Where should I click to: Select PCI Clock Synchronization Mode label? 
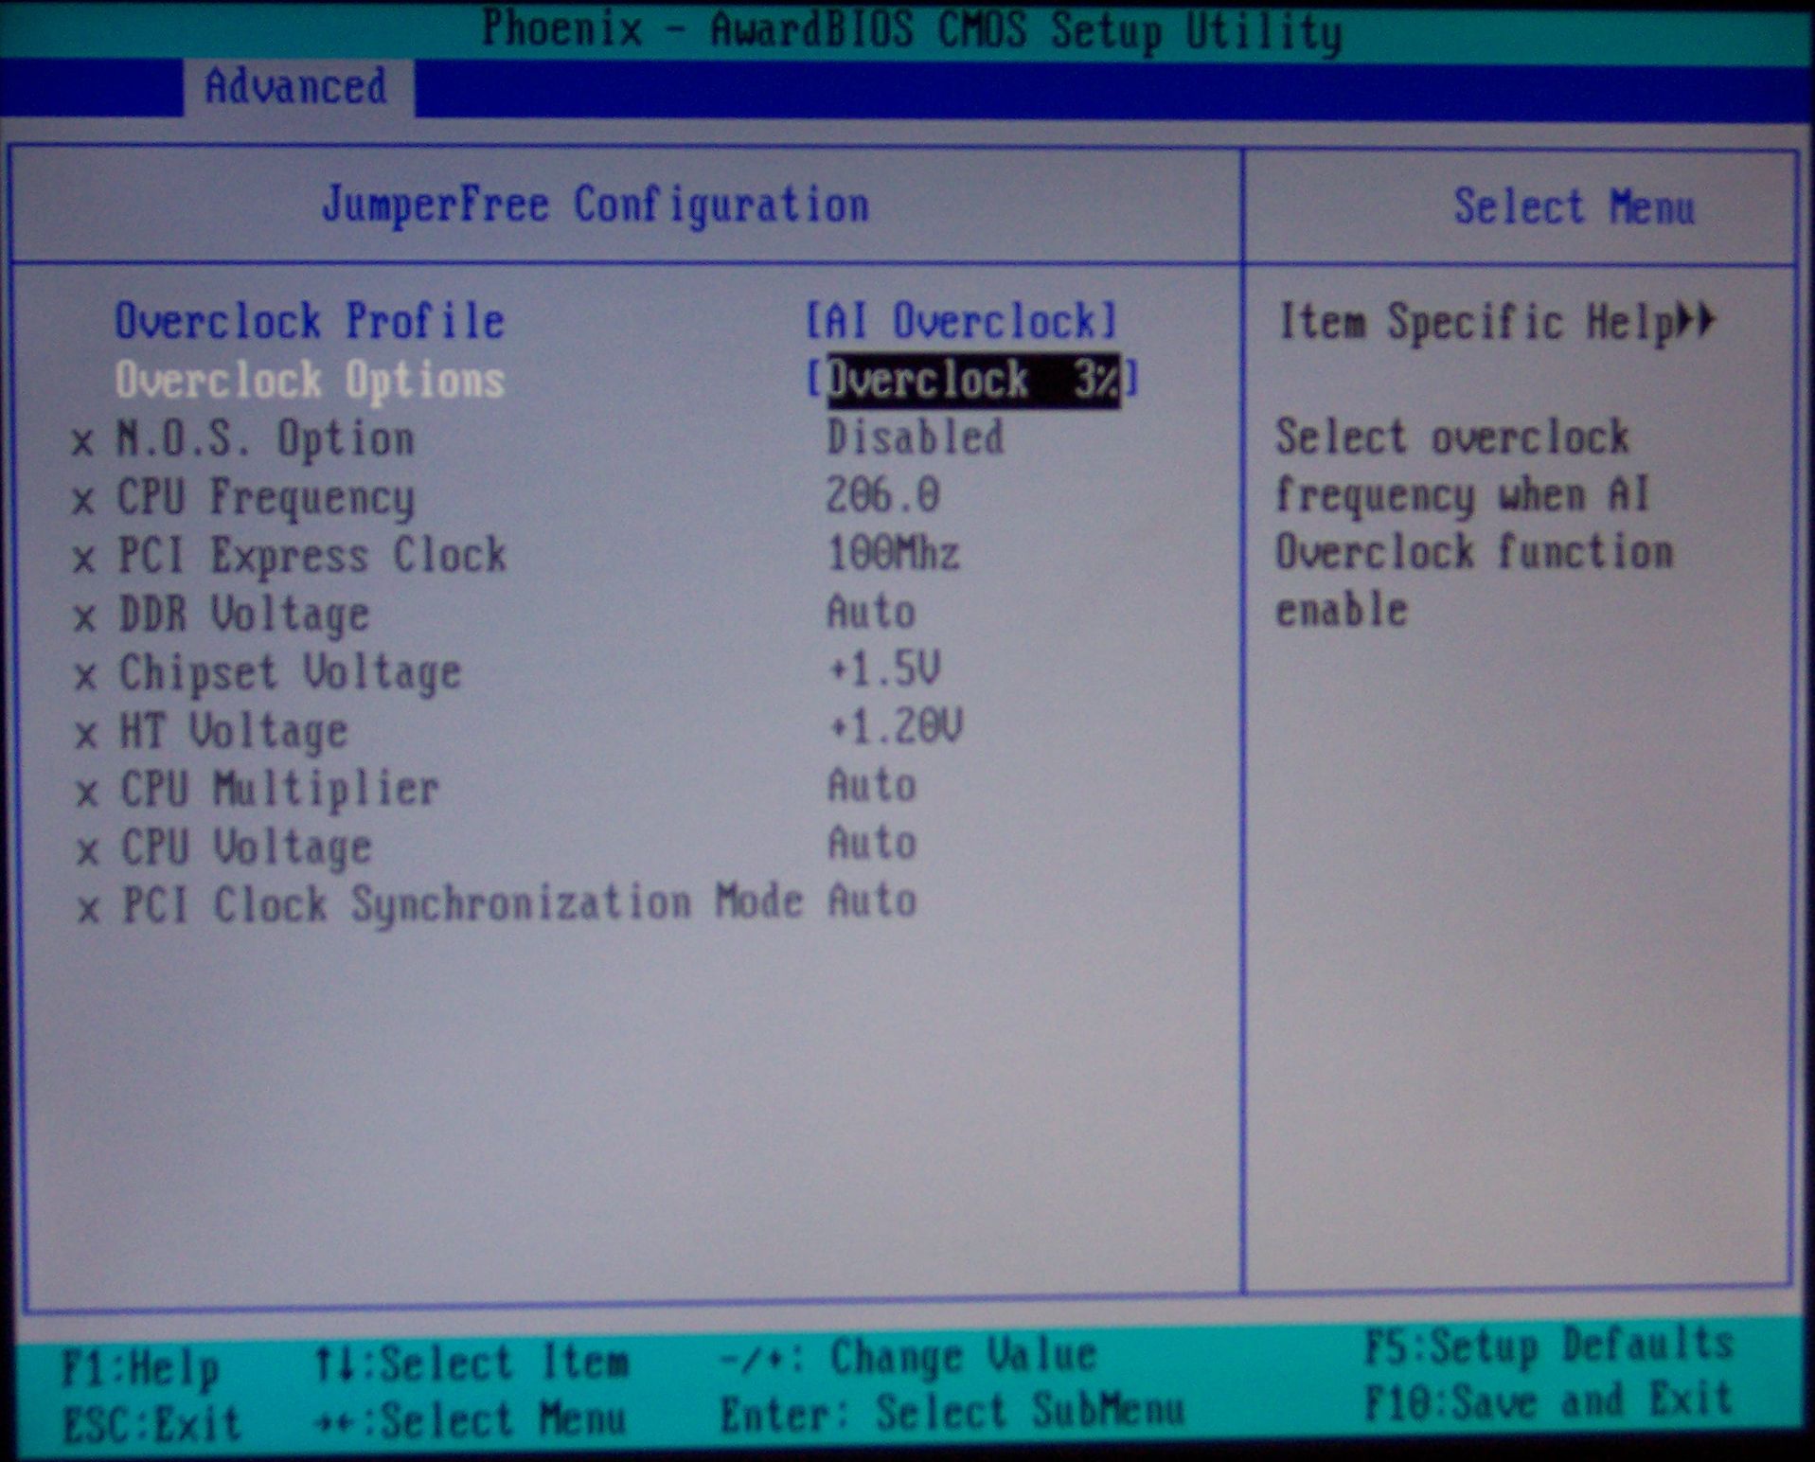coord(463,904)
